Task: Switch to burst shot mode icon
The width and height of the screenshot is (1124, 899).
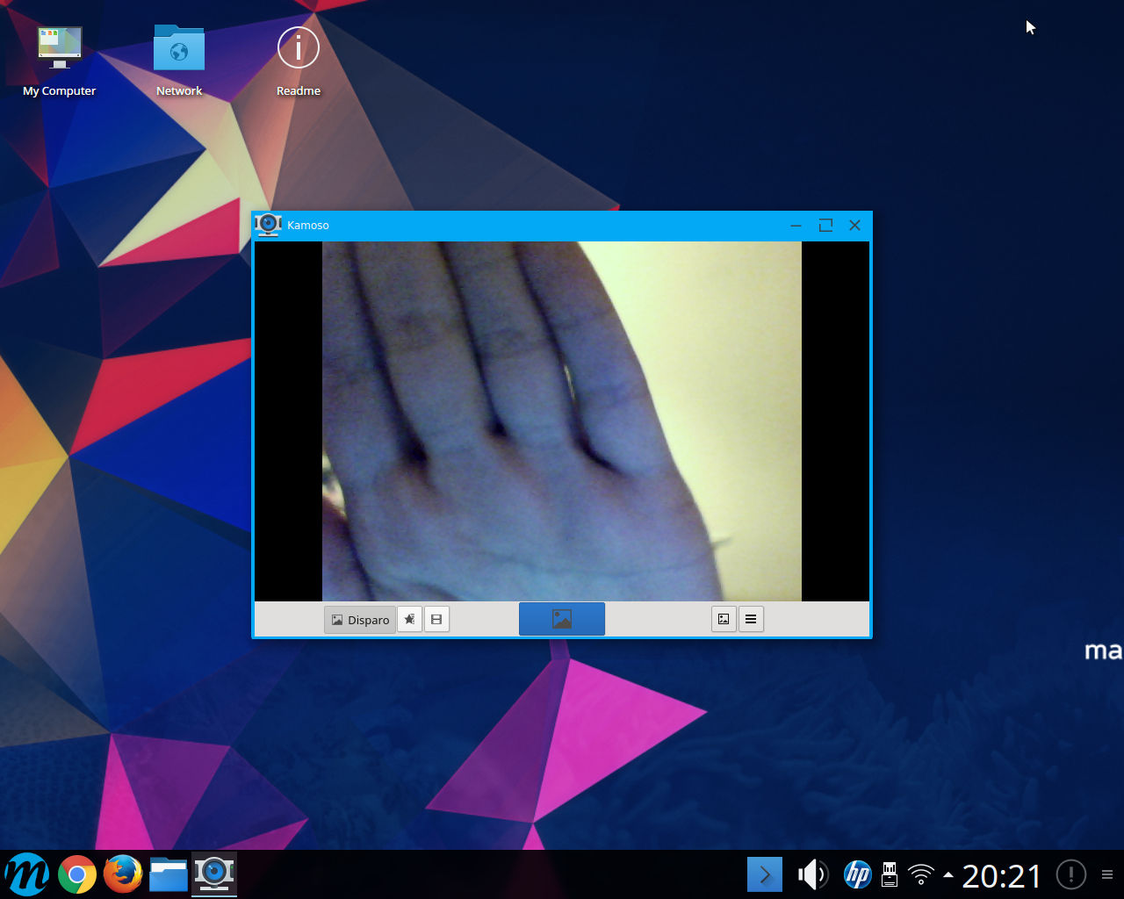Action: click(410, 620)
